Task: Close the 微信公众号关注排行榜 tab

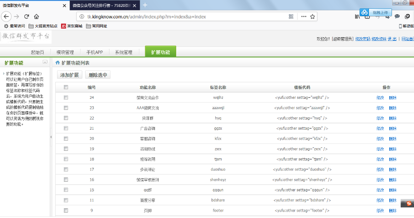Action: tap(134, 6)
